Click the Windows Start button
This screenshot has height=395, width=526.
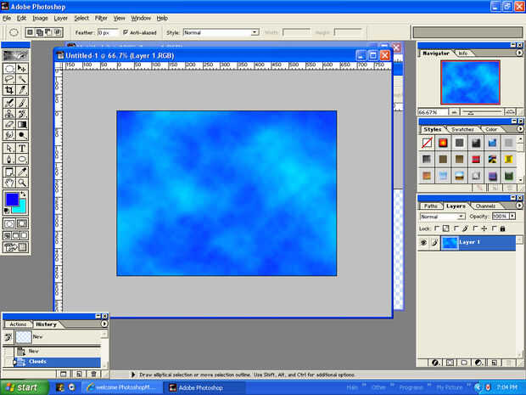(25, 387)
